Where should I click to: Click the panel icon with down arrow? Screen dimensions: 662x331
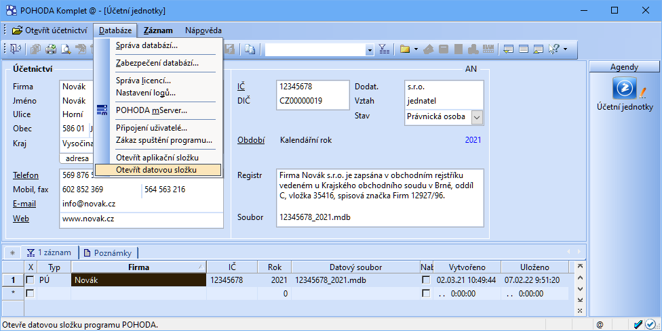coord(509,49)
